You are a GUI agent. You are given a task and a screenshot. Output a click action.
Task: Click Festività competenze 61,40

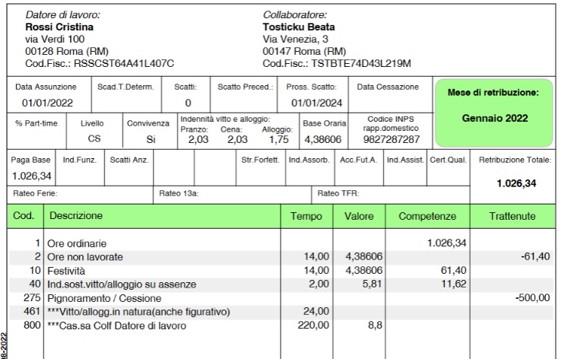453,271
